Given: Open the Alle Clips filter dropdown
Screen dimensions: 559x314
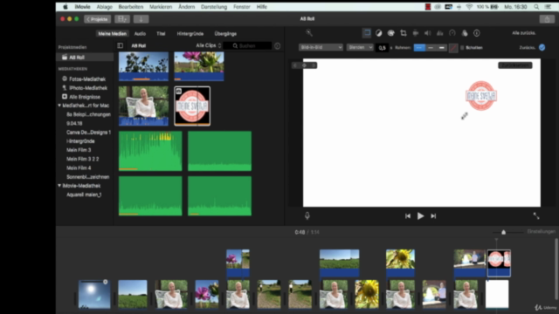Looking at the screenshot, I should pos(209,45).
